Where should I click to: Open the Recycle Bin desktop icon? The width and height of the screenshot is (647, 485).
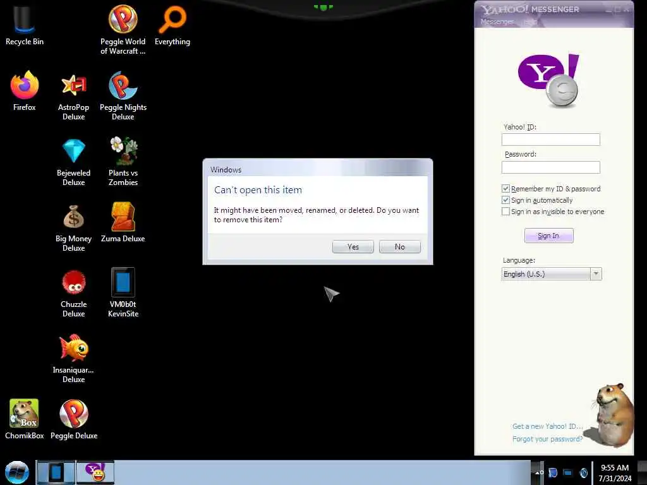tap(25, 25)
